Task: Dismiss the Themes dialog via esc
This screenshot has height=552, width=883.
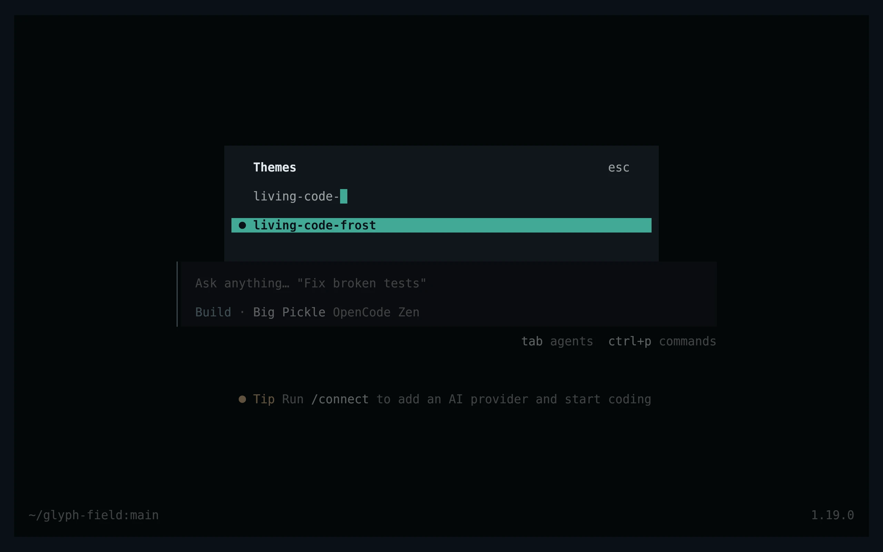Action: [x=618, y=168]
